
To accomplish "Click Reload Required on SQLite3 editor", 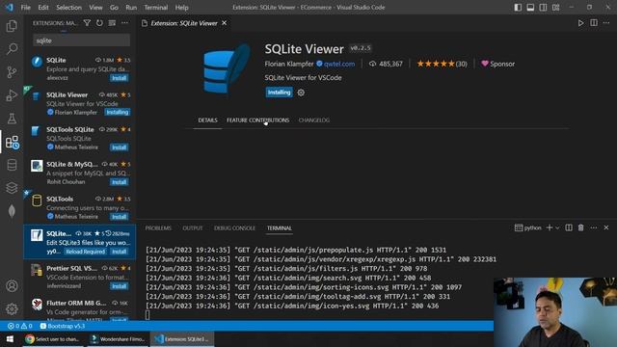I will coord(86,252).
